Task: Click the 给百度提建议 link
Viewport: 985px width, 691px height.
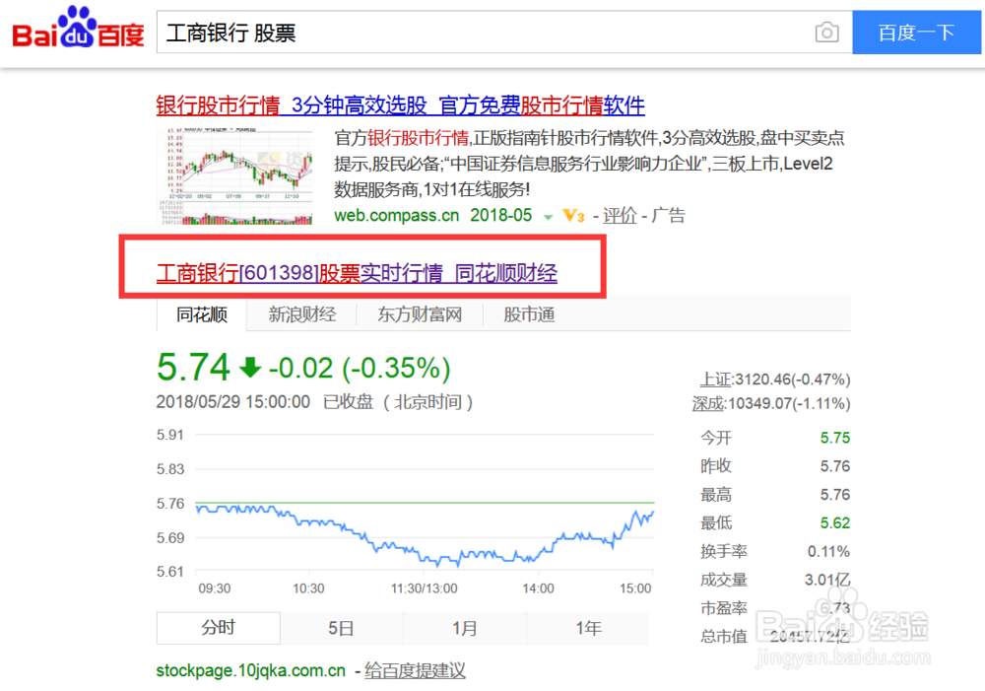Action: 415,671
